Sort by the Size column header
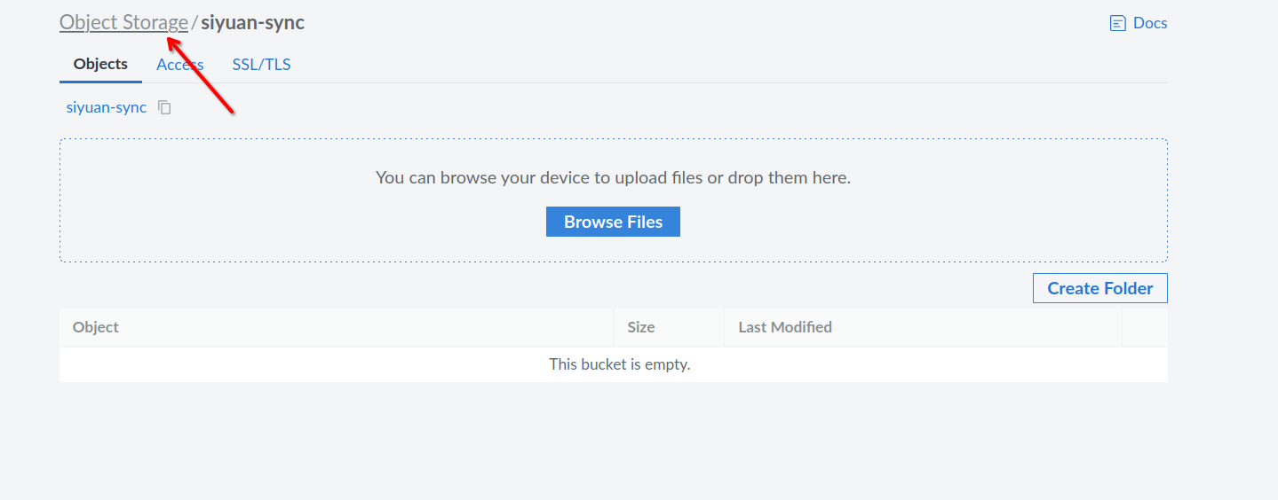The height and width of the screenshot is (500, 1278). tap(640, 327)
